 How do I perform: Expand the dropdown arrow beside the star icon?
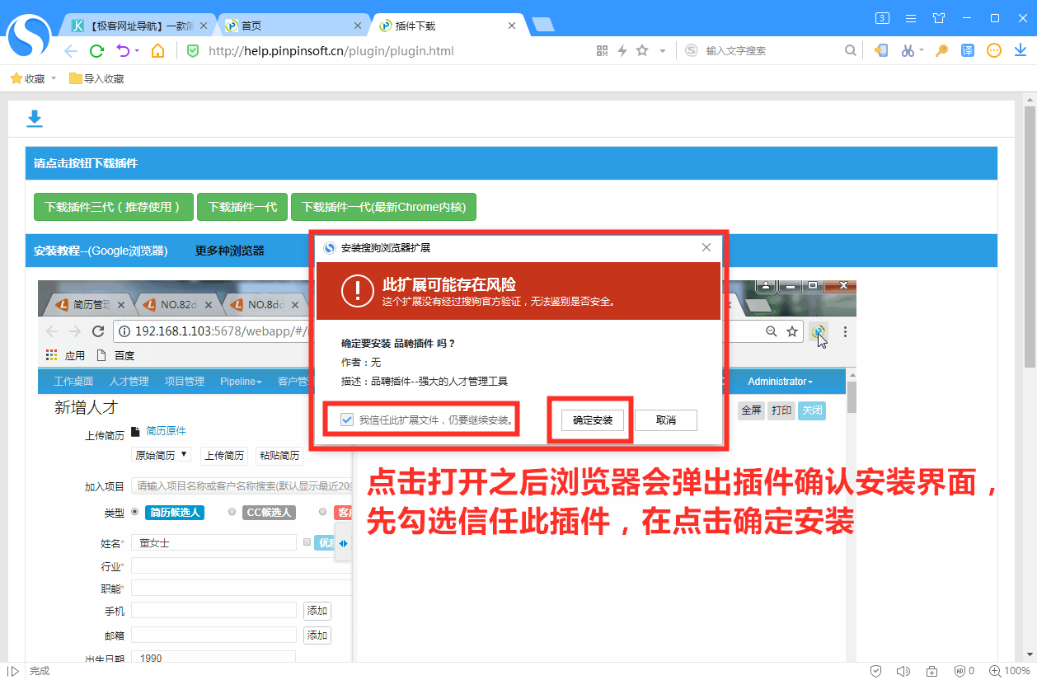coord(662,51)
